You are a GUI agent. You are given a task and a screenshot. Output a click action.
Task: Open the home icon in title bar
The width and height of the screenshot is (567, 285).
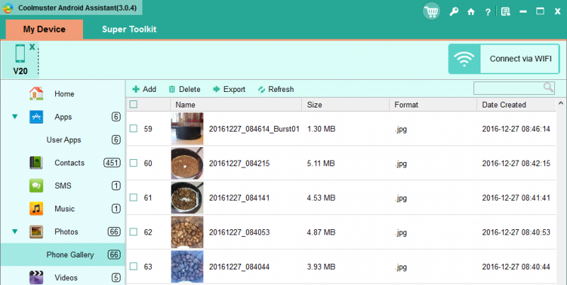click(471, 11)
